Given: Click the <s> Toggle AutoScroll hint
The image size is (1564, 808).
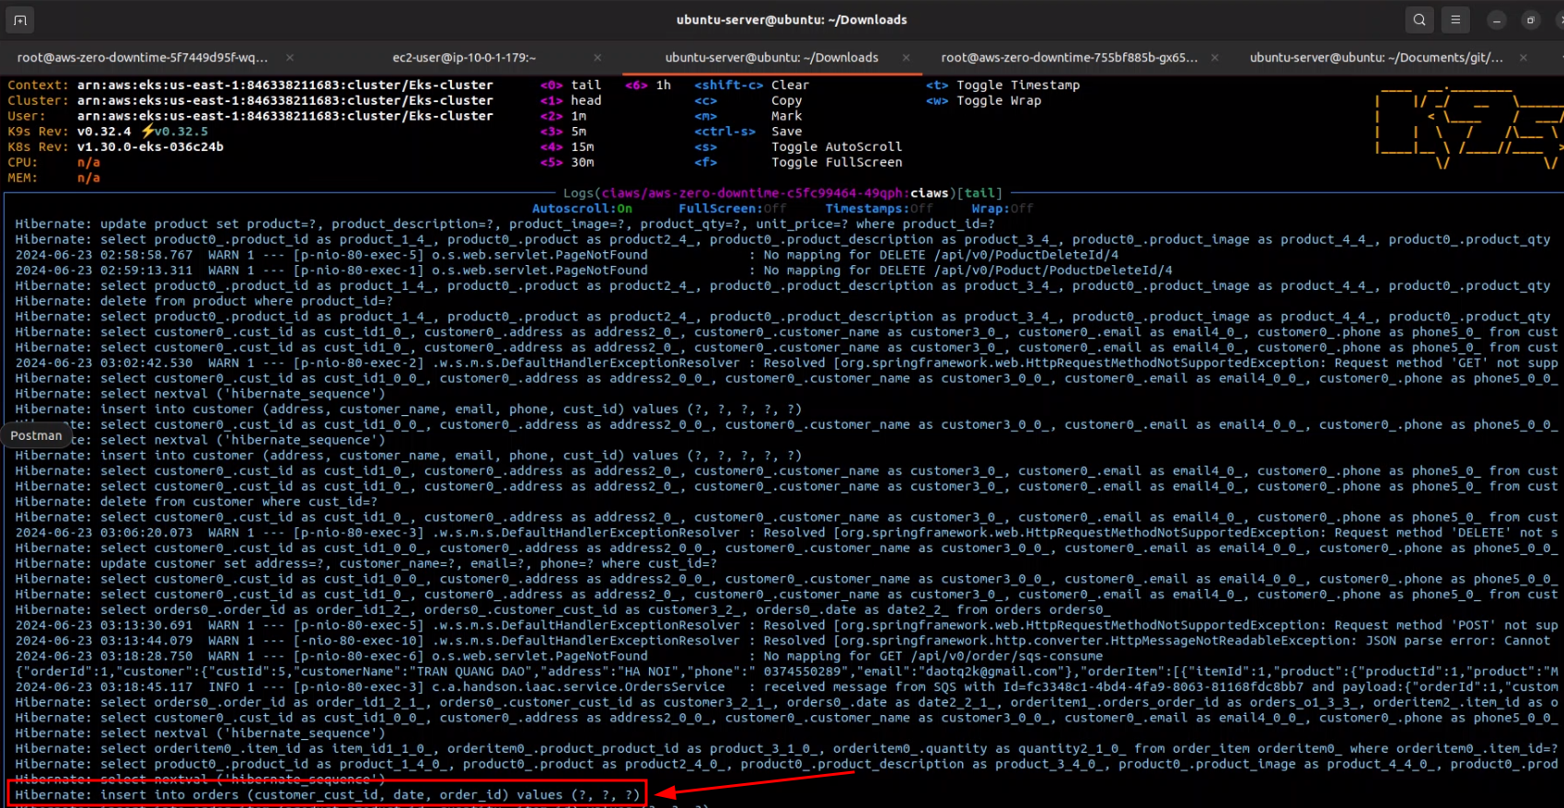Looking at the screenshot, I should 798,146.
